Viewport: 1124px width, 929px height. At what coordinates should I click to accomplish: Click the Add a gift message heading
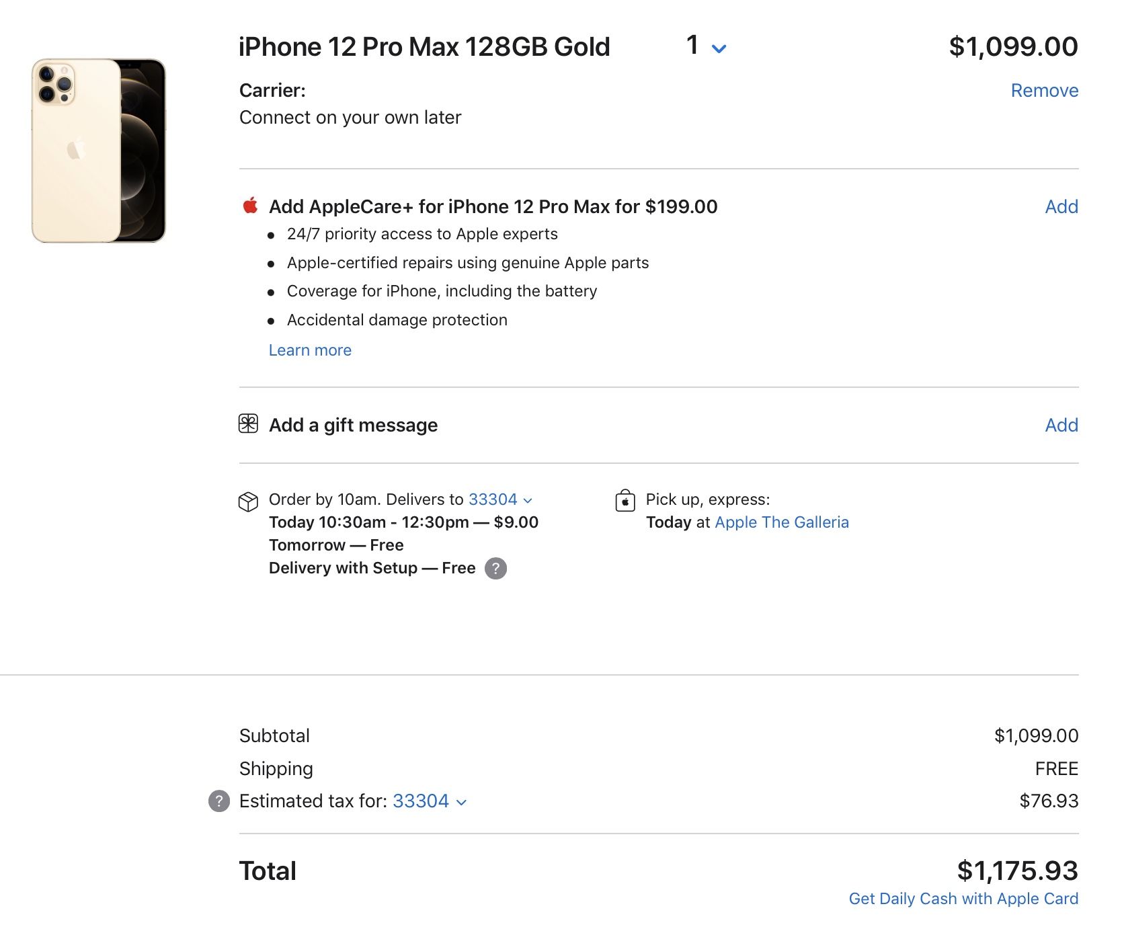click(x=353, y=425)
